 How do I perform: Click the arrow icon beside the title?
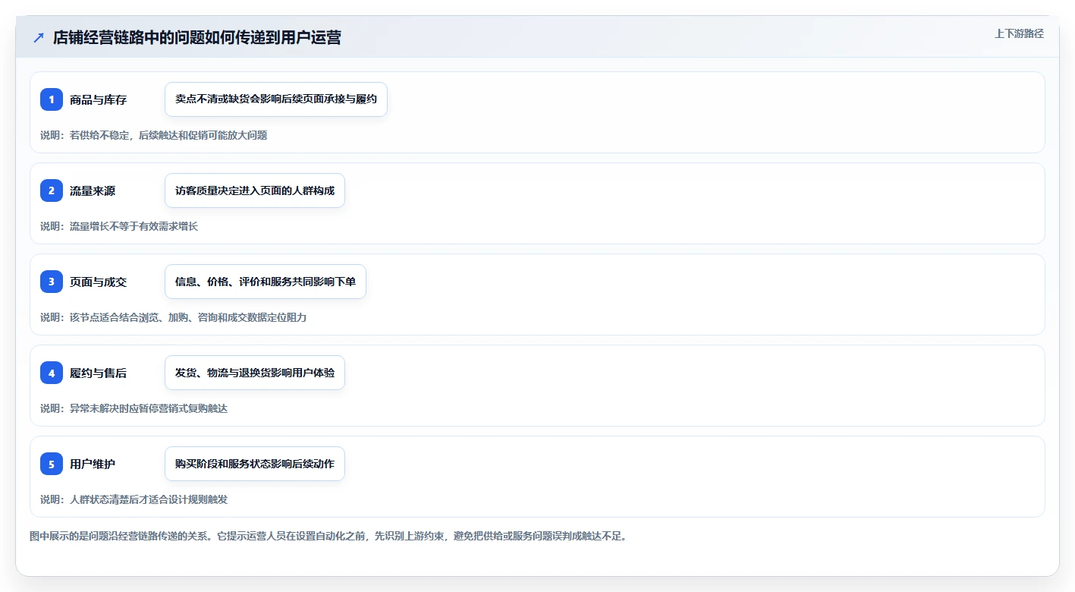tap(39, 37)
